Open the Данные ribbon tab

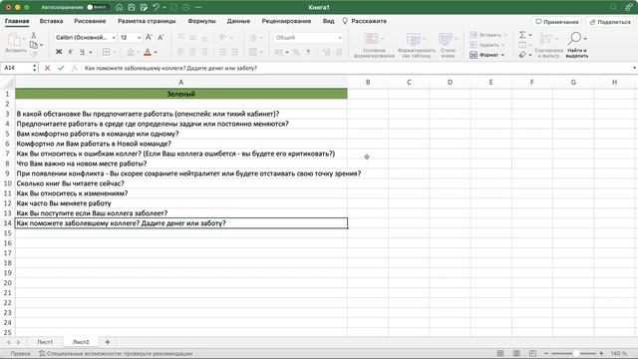tap(238, 21)
